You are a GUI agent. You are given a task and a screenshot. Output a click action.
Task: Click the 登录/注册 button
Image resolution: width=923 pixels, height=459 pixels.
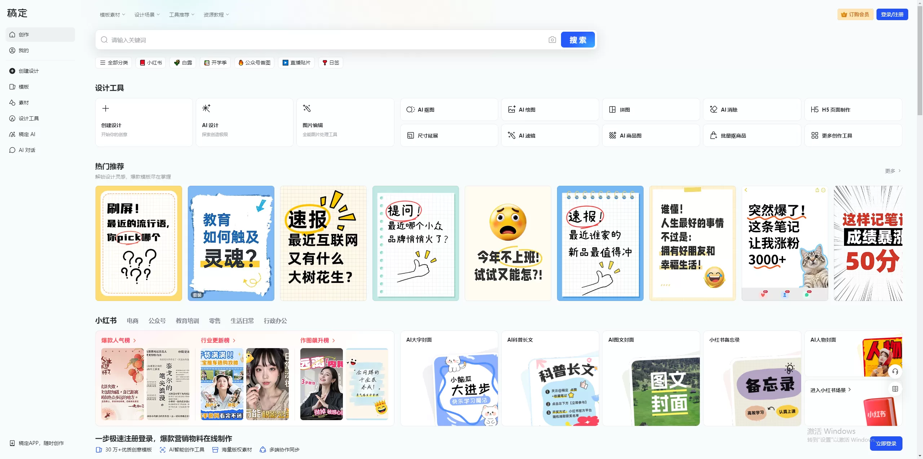(892, 14)
